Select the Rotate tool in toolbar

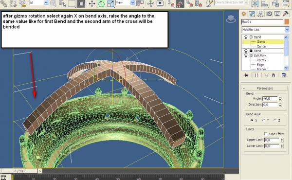click(101, 4)
